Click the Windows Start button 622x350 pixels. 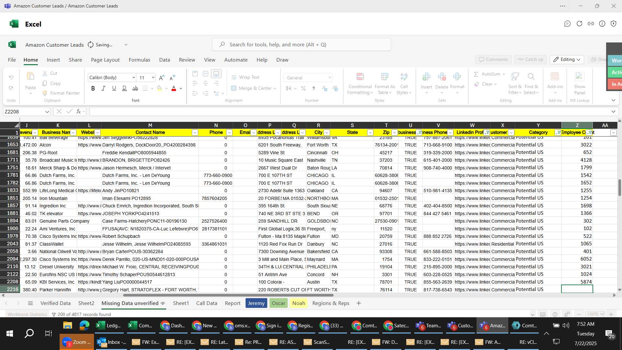coord(10,333)
